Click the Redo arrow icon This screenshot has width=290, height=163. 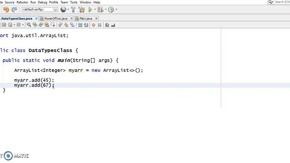click(x=14, y=10)
